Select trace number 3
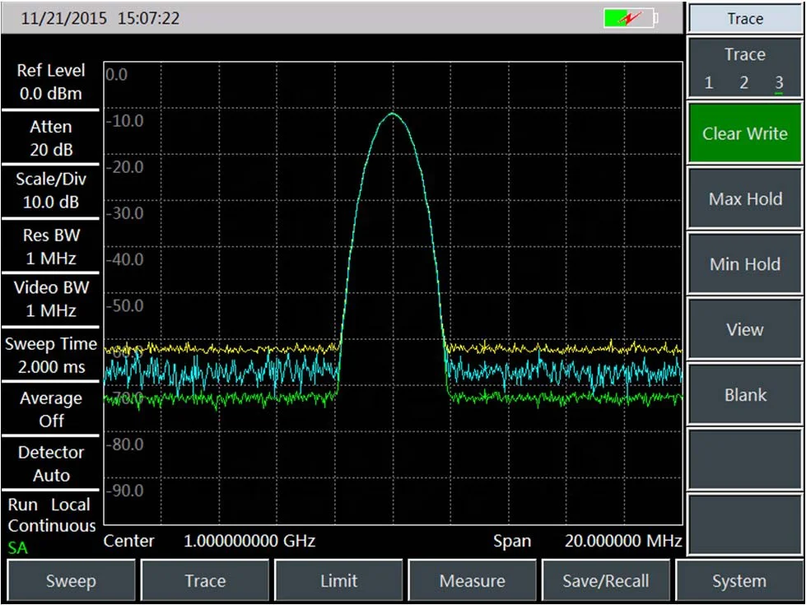 [x=779, y=82]
